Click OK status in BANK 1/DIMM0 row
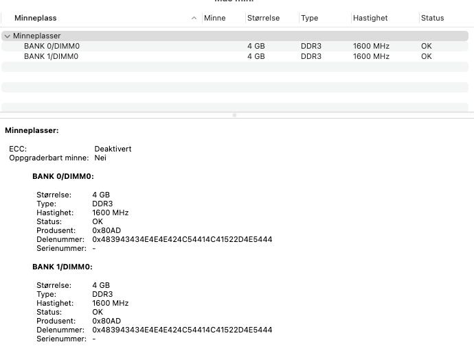The height and width of the screenshot is (353, 474). coord(426,56)
